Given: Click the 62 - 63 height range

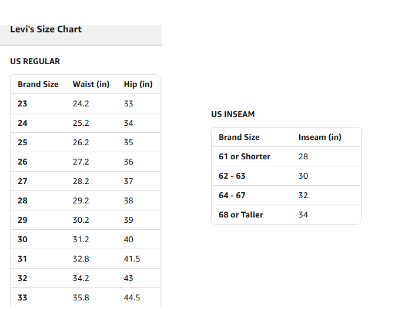Looking at the screenshot, I should click(x=232, y=176).
